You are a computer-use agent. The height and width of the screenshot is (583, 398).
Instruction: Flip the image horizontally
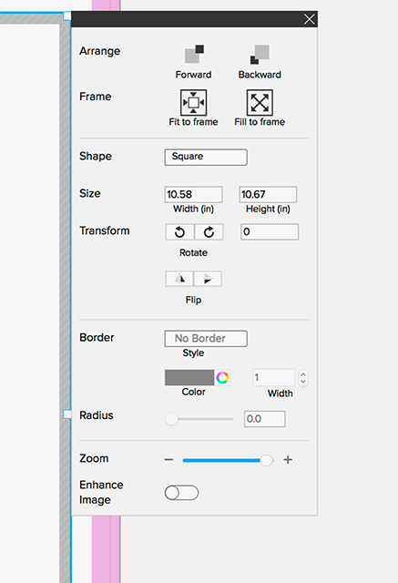pyautogui.click(x=179, y=279)
